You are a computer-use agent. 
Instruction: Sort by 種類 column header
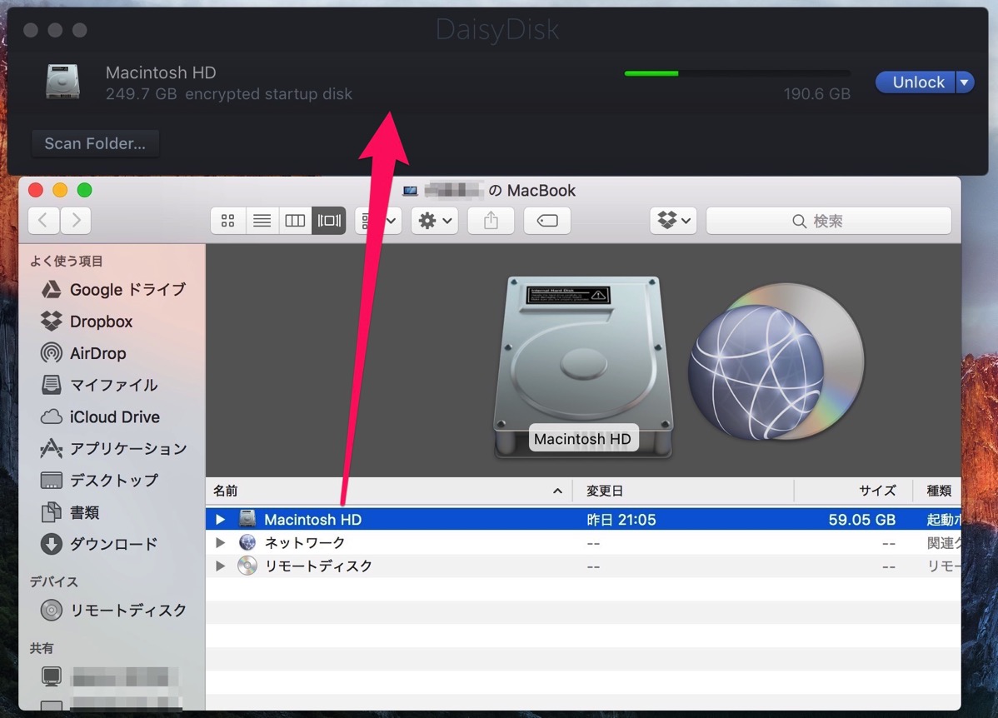pyautogui.click(x=939, y=491)
